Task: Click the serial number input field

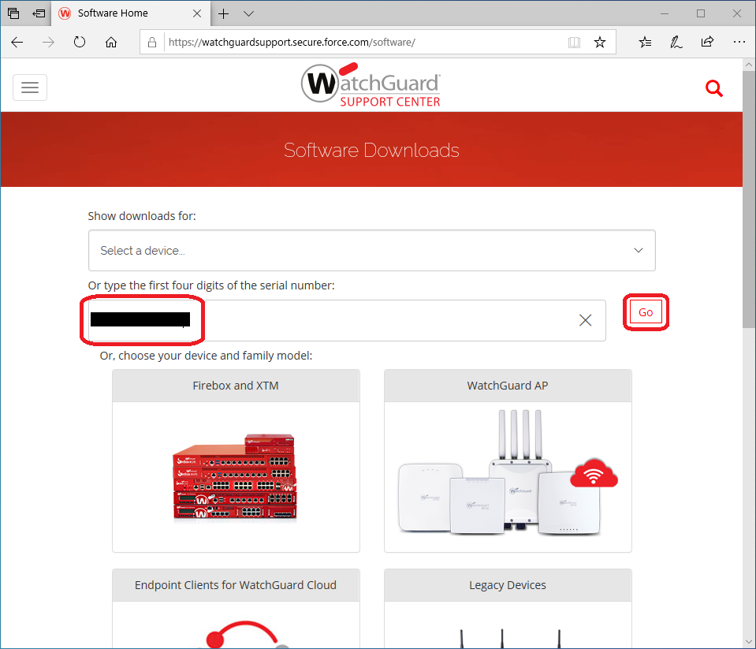Action: tap(347, 320)
